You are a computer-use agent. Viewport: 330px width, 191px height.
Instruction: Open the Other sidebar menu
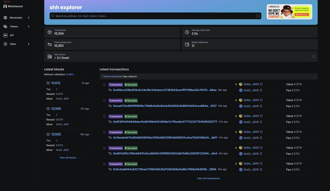(x=17, y=44)
